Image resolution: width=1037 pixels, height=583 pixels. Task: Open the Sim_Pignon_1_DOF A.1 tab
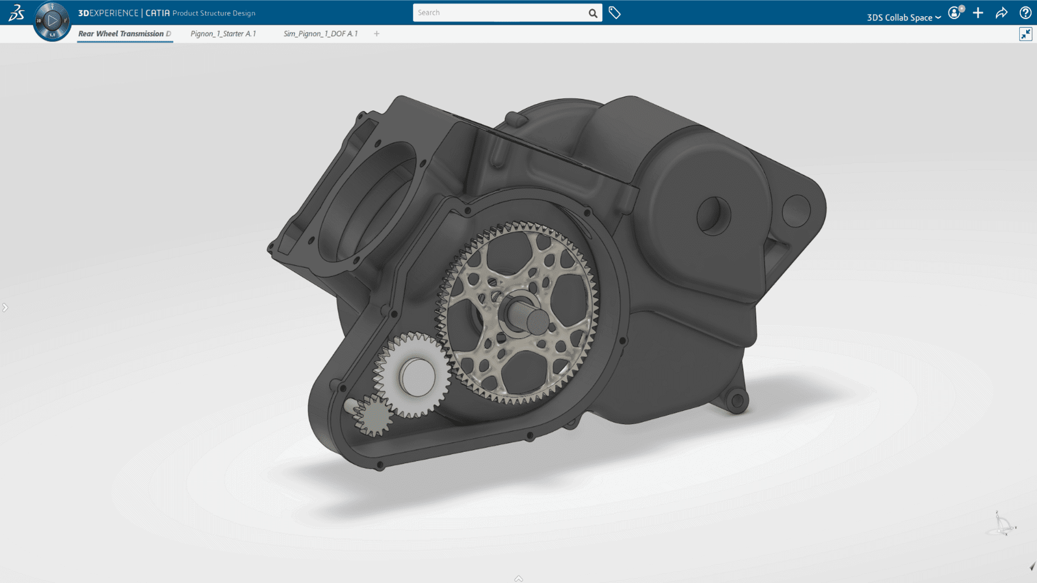point(319,33)
